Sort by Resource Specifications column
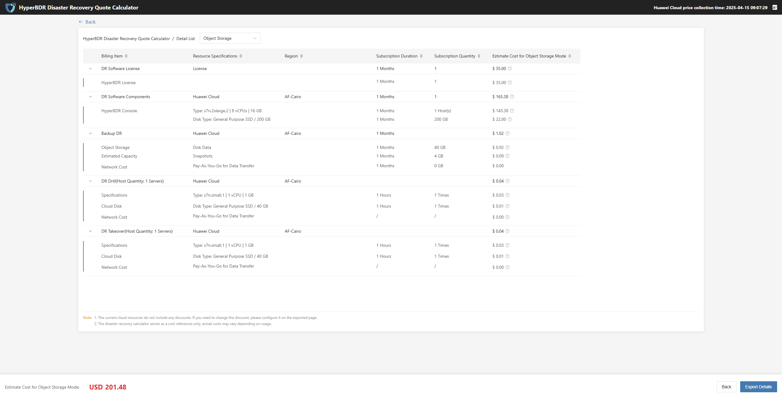 point(241,56)
